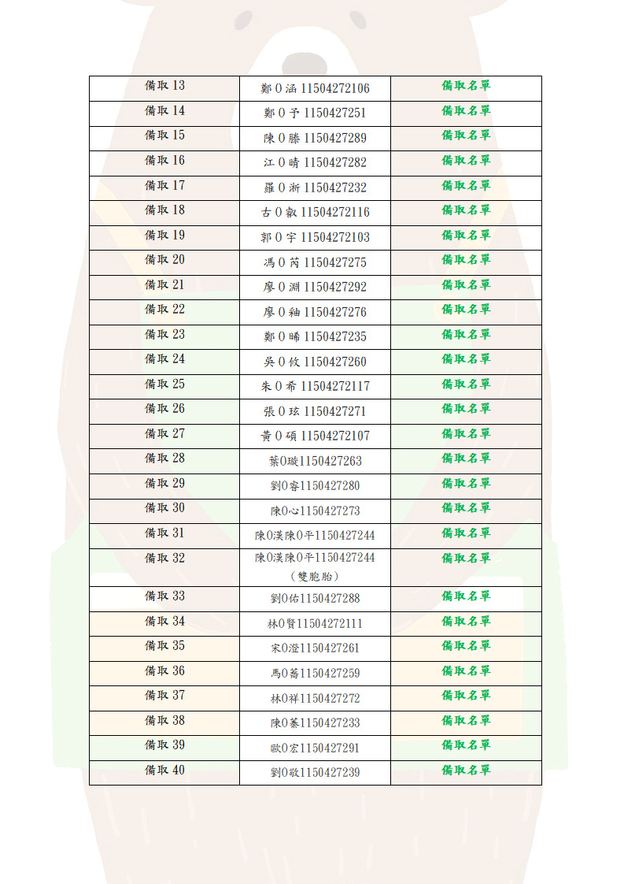Click the entry with ID 1150427289
The image size is (624, 884).
(315, 138)
